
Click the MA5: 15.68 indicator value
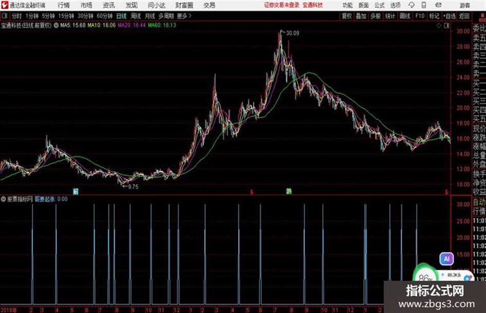tap(73, 25)
